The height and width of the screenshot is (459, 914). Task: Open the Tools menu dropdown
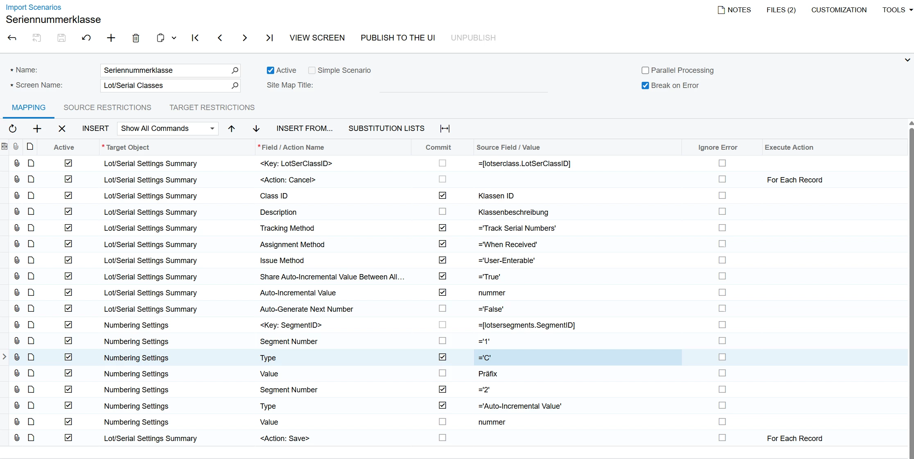point(897,10)
